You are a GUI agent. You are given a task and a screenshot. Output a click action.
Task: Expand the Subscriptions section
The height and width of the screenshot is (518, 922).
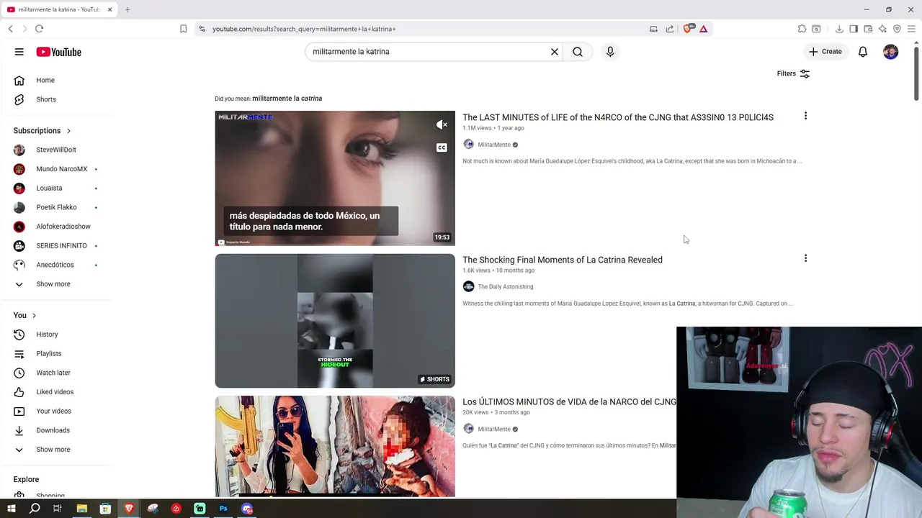42,130
